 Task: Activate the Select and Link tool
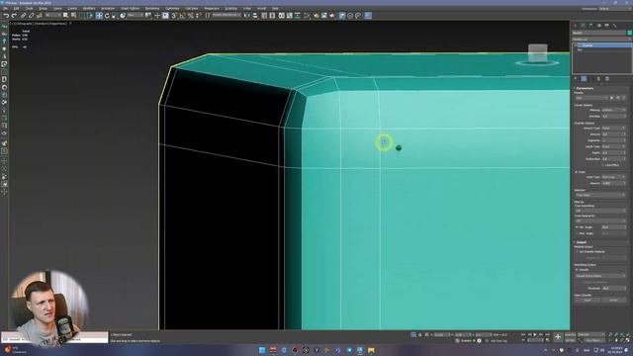tap(23, 16)
